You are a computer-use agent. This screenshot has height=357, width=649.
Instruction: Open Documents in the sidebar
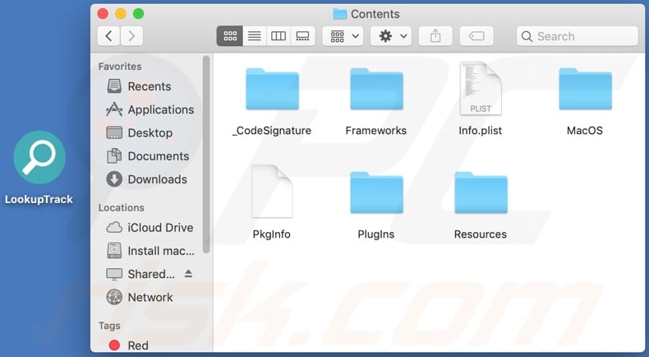(148, 156)
